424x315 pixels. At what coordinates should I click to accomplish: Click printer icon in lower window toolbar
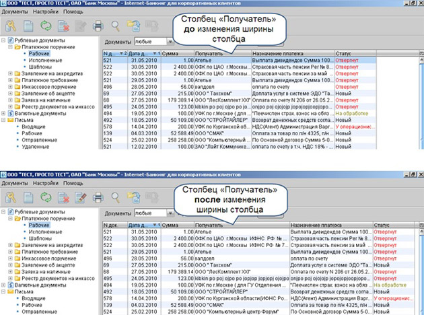pos(98,198)
